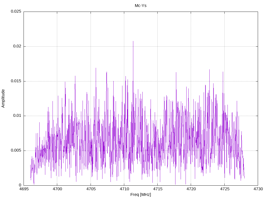The height and width of the screenshot is (198, 265).
Task: Click the Amplitude y-axis label
Action: [x=3, y=98]
